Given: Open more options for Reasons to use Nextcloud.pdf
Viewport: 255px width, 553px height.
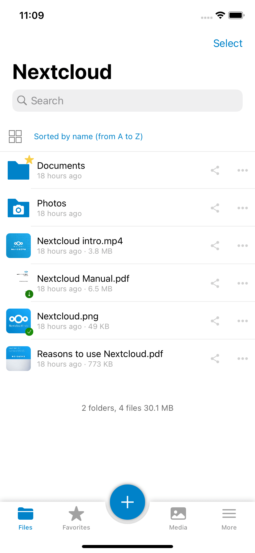Looking at the screenshot, I should click(243, 359).
